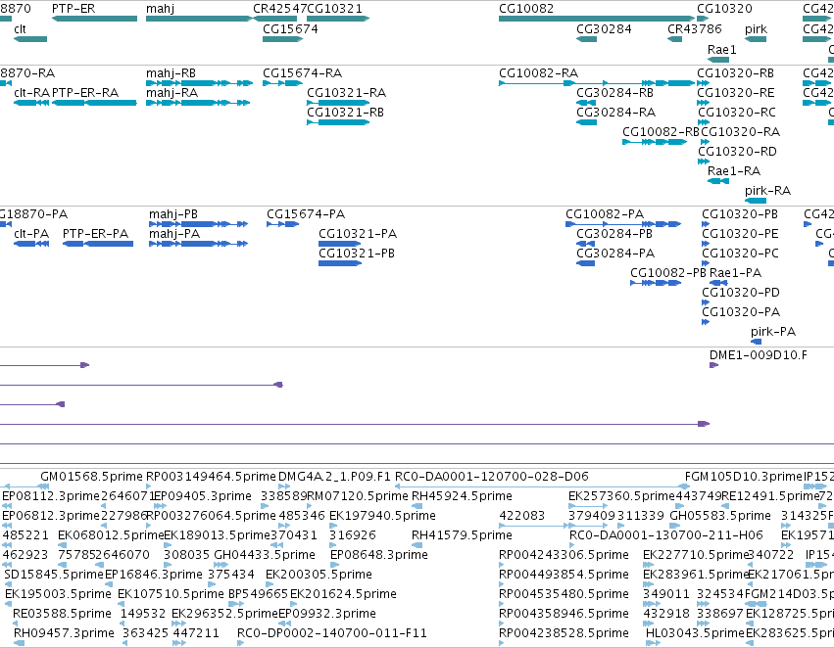Click the CG10082 gene label
The height and width of the screenshot is (648, 834).
(526, 9)
